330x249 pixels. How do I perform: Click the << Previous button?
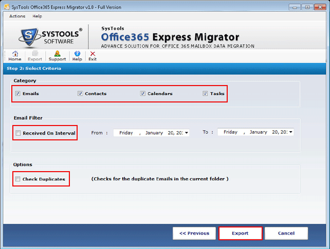194,233
